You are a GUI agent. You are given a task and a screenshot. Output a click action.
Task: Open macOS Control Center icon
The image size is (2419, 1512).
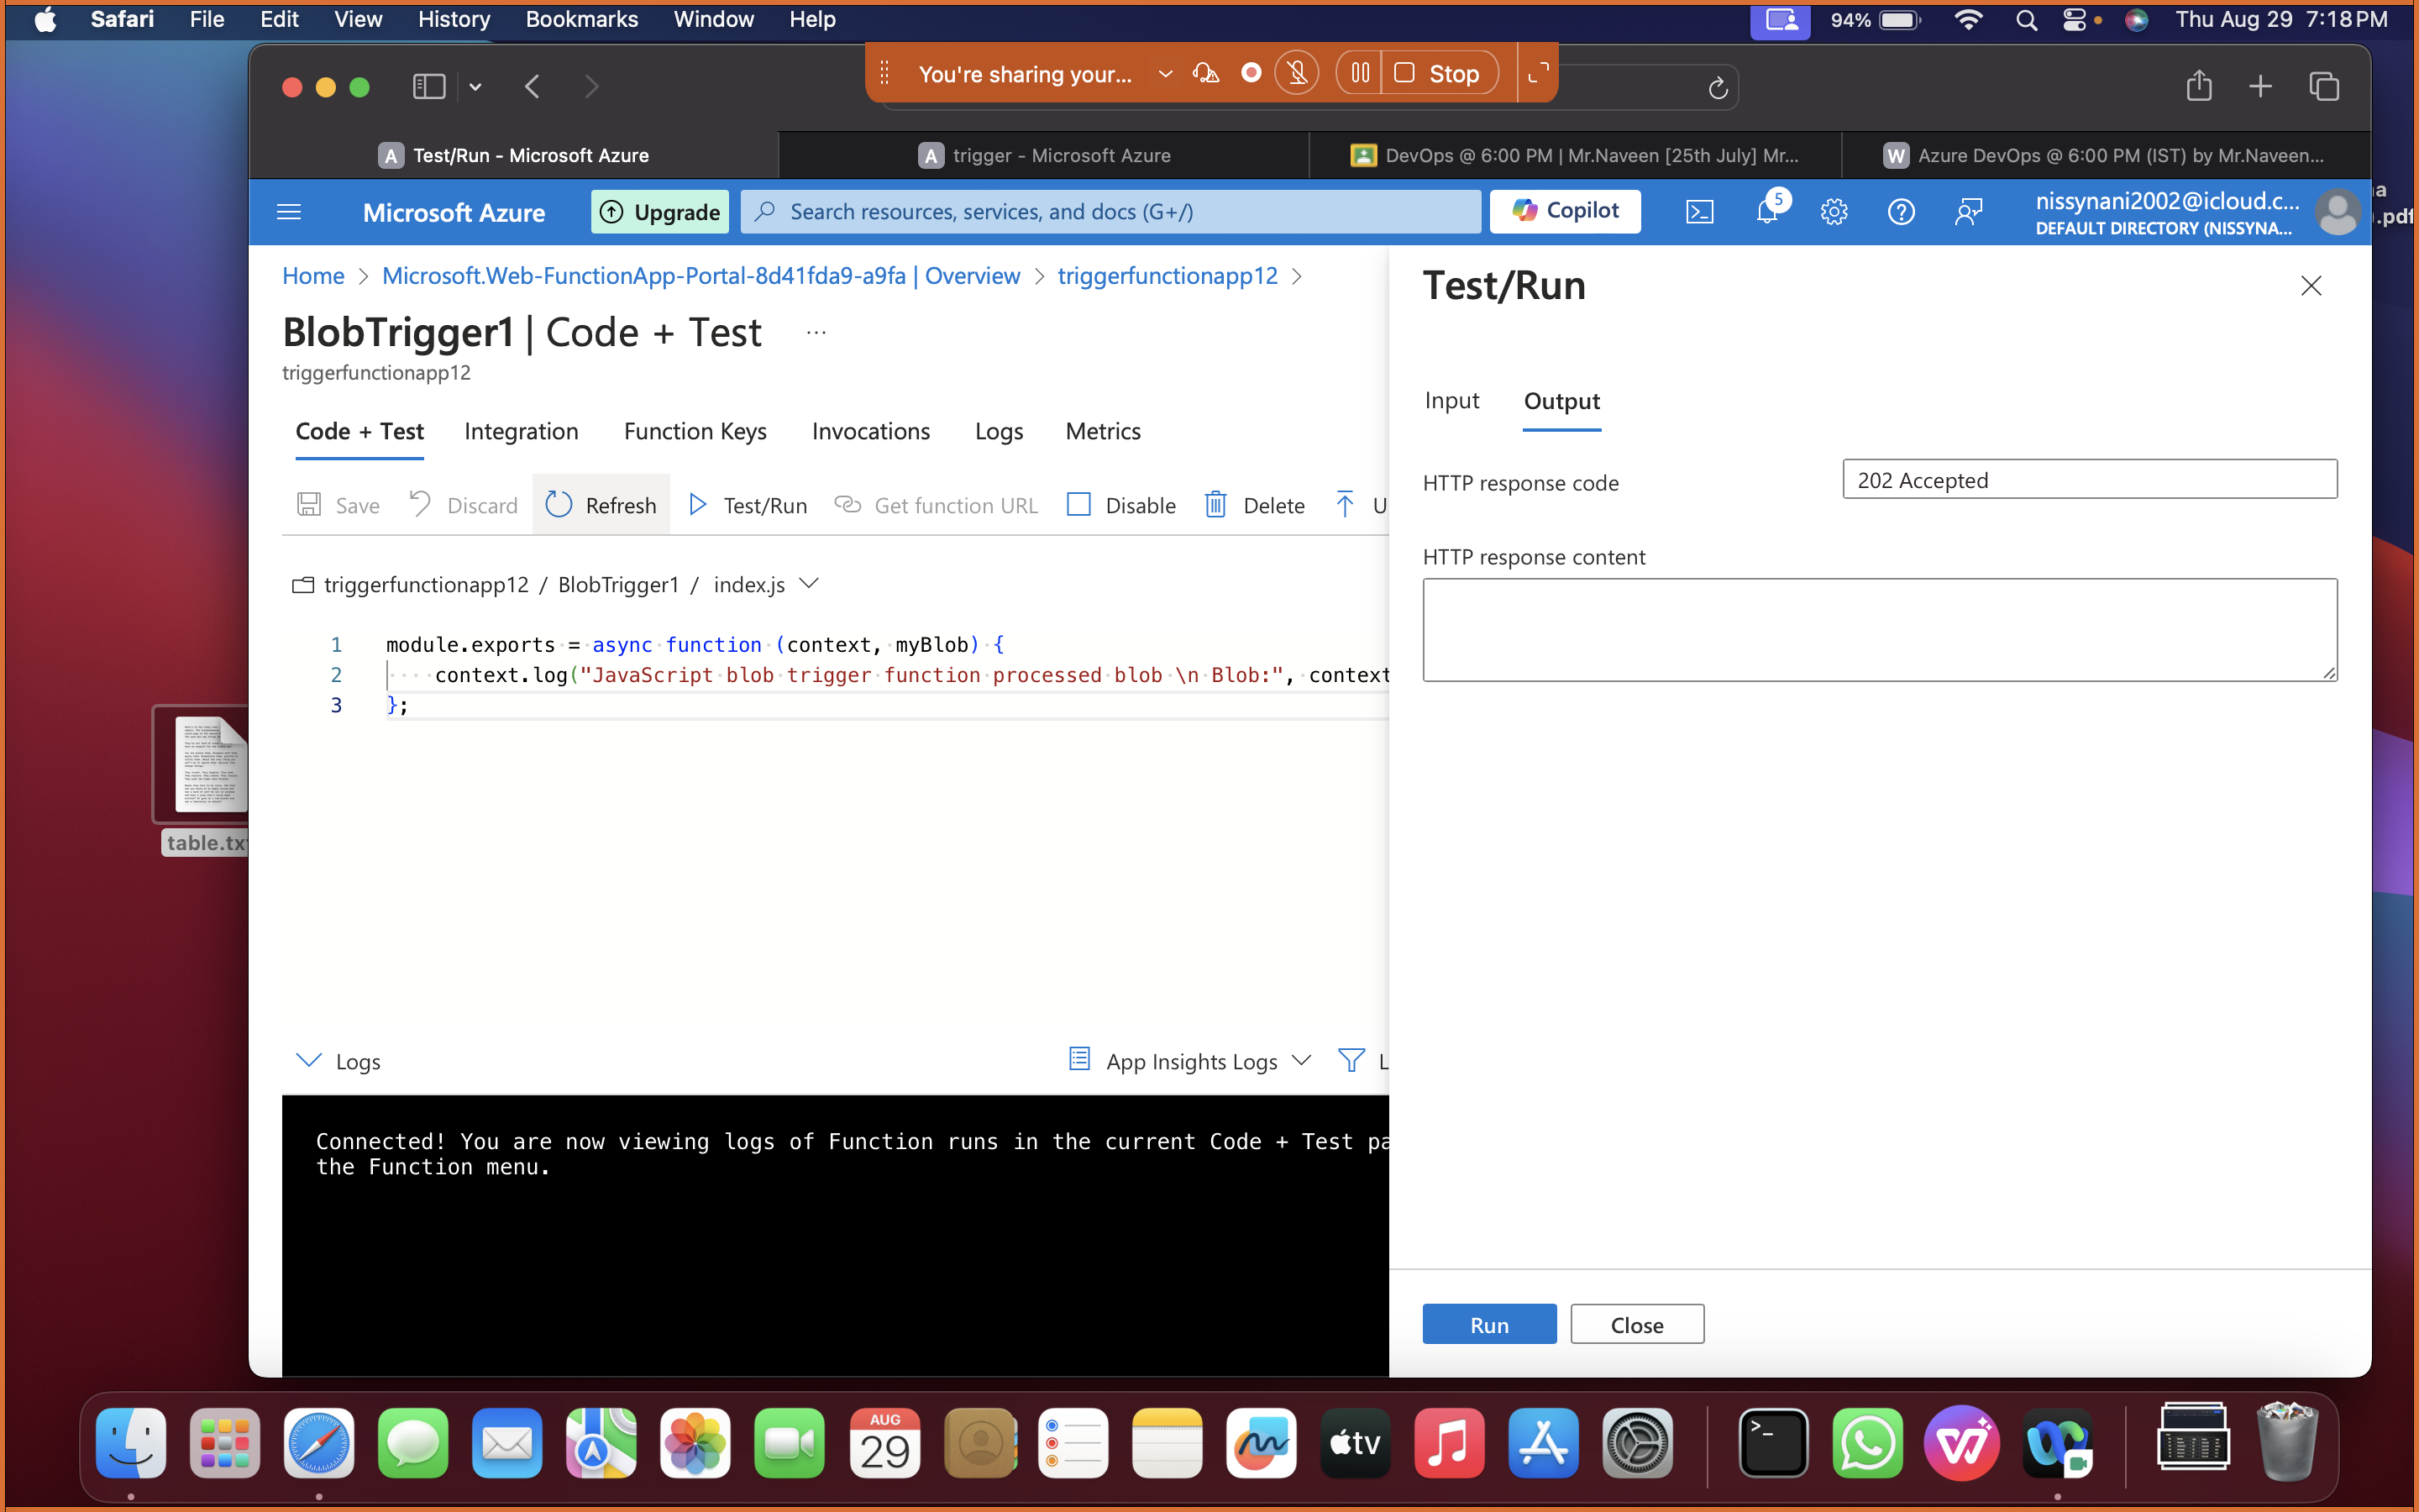2074,19
